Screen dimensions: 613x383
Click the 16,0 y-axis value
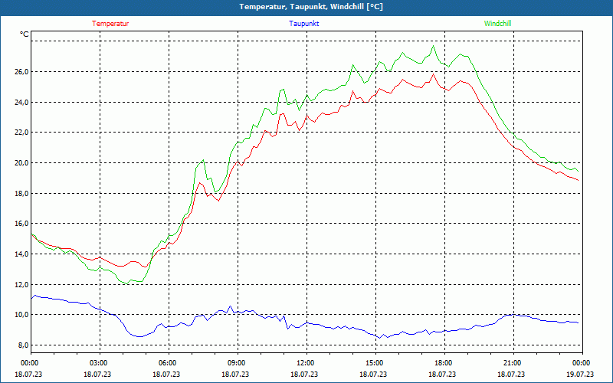click(22, 224)
